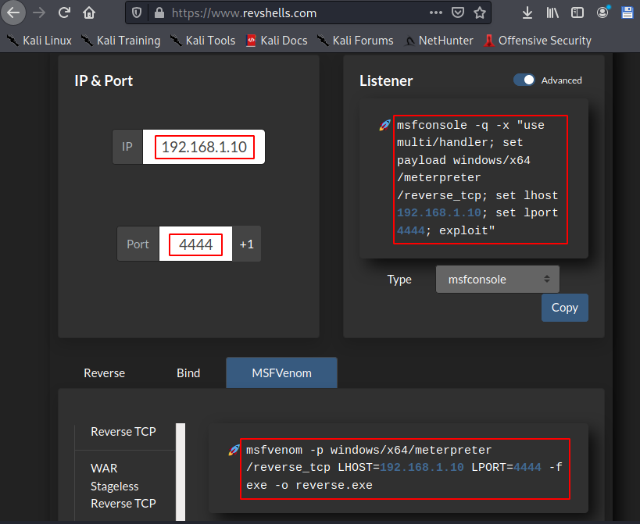The height and width of the screenshot is (524, 640).
Task: Save page to Pocket
Action: (x=458, y=12)
